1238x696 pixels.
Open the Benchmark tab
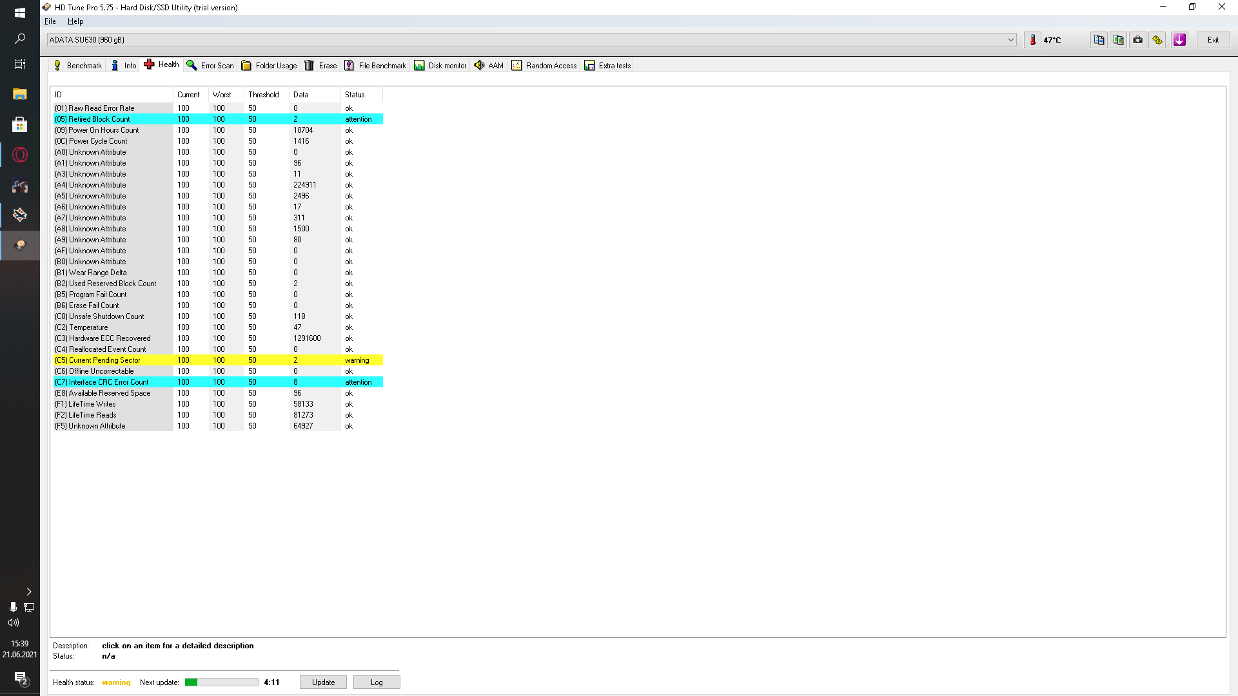77,66
